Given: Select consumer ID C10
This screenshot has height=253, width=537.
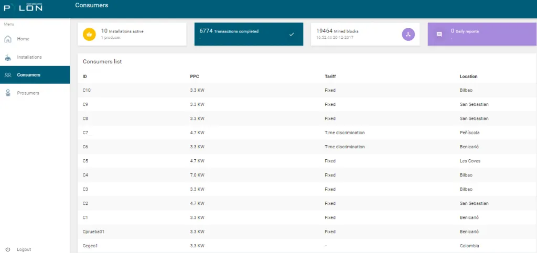Looking at the screenshot, I should click(x=87, y=90).
